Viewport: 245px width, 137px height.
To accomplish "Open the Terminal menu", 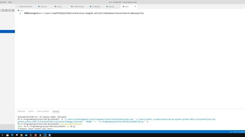I will coord(3,2).
